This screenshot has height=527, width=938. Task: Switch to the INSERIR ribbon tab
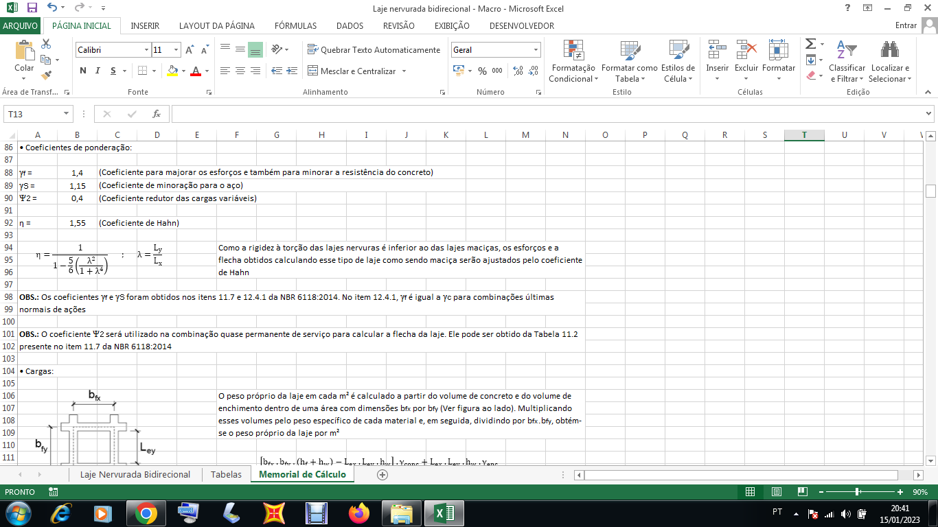pyautogui.click(x=145, y=25)
